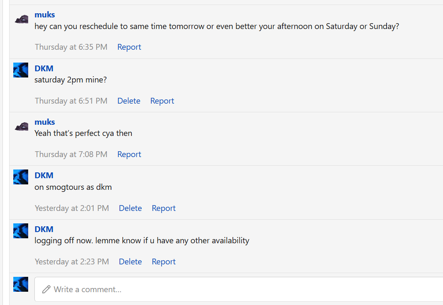Click DKM avatar beside "saturday 2pm mine?"

coord(21,70)
